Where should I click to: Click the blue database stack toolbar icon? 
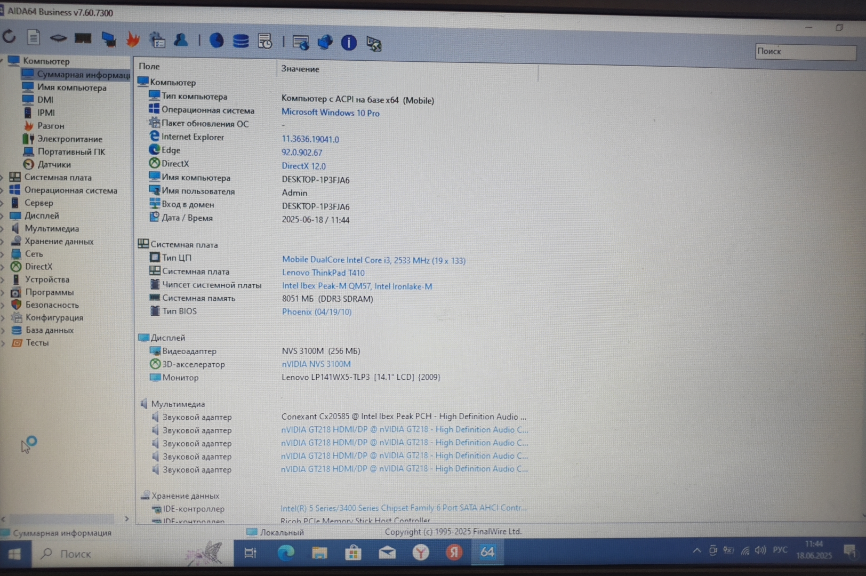[240, 41]
